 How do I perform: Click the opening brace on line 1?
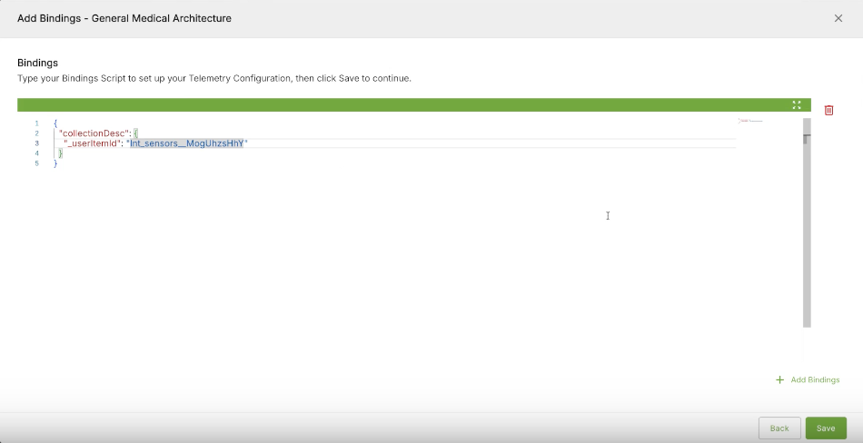pos(55,123)
